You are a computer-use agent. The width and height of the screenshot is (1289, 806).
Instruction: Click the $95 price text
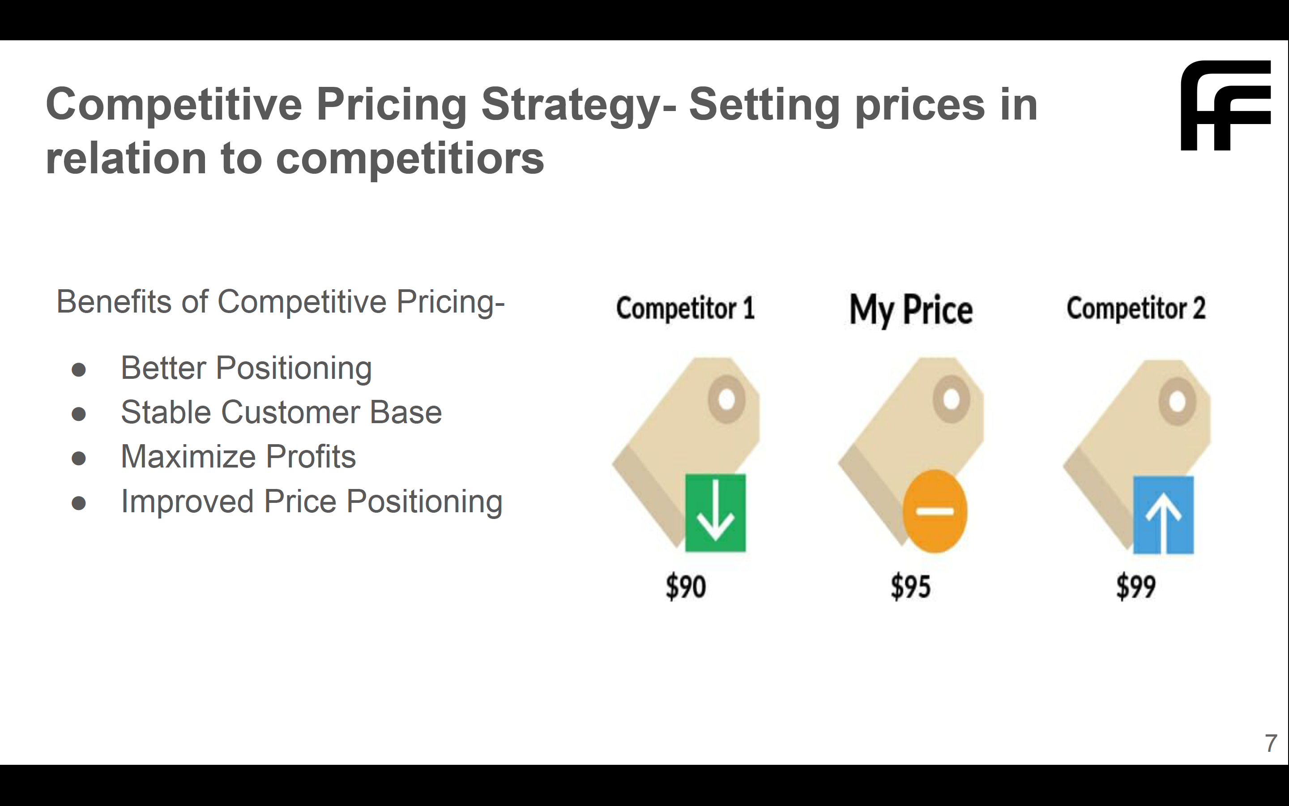910,587
